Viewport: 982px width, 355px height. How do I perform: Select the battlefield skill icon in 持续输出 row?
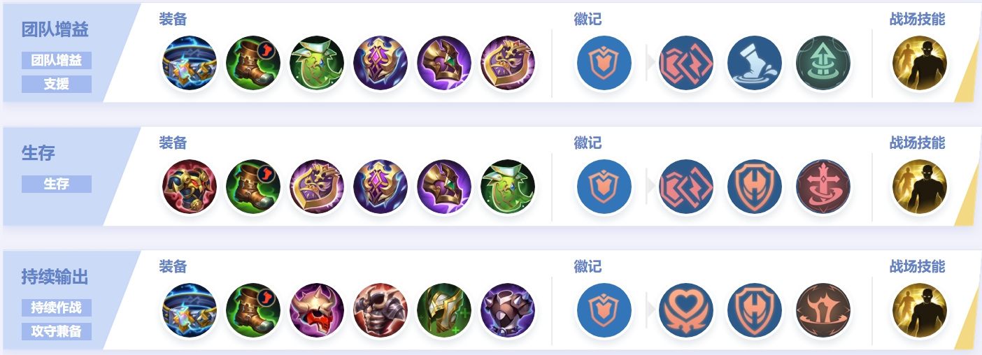[919, 311]
